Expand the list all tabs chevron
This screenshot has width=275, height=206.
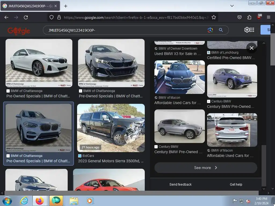pyautogui.click(x=232, y=6)
